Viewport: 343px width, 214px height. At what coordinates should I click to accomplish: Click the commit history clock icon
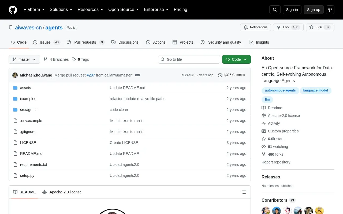point(220,75)
